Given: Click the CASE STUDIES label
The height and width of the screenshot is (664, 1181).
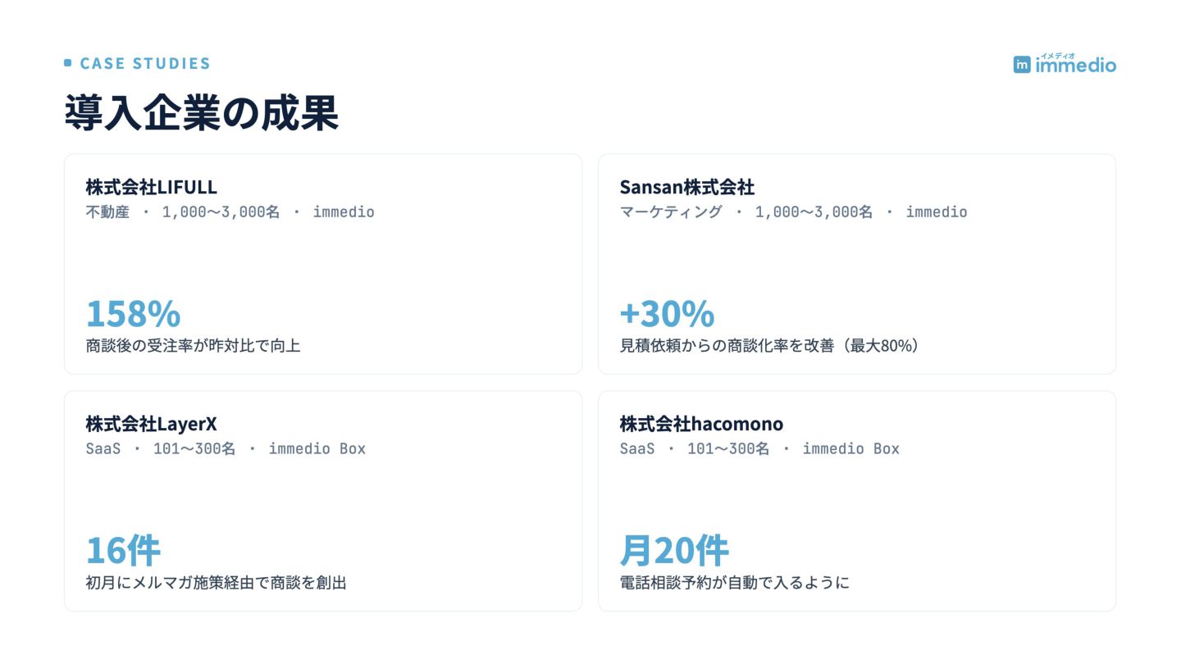Looking at the screenshot, I should [x=145, y=63].
